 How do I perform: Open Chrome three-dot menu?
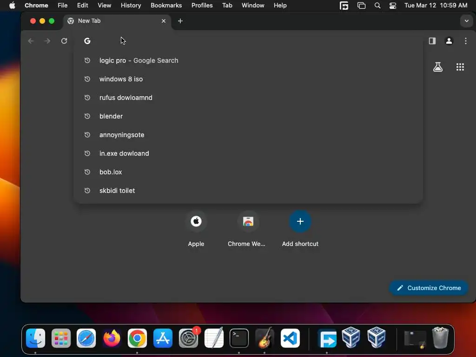point(466,41)
